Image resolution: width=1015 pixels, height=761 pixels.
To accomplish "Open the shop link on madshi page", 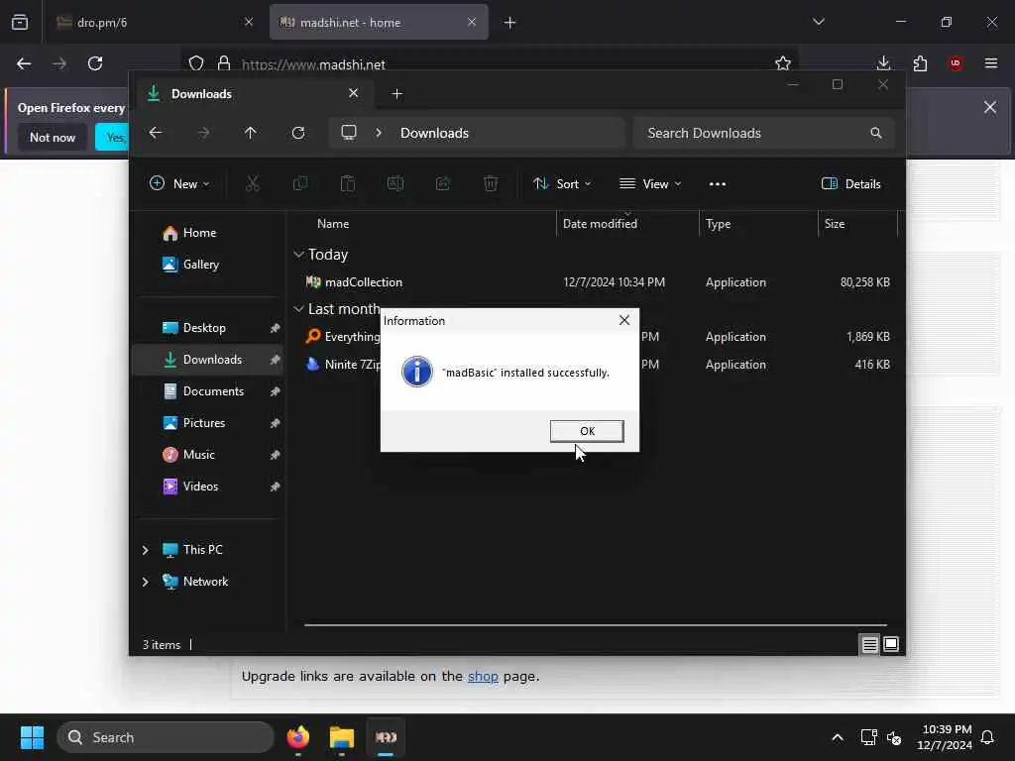I will [x=483, y=676].
